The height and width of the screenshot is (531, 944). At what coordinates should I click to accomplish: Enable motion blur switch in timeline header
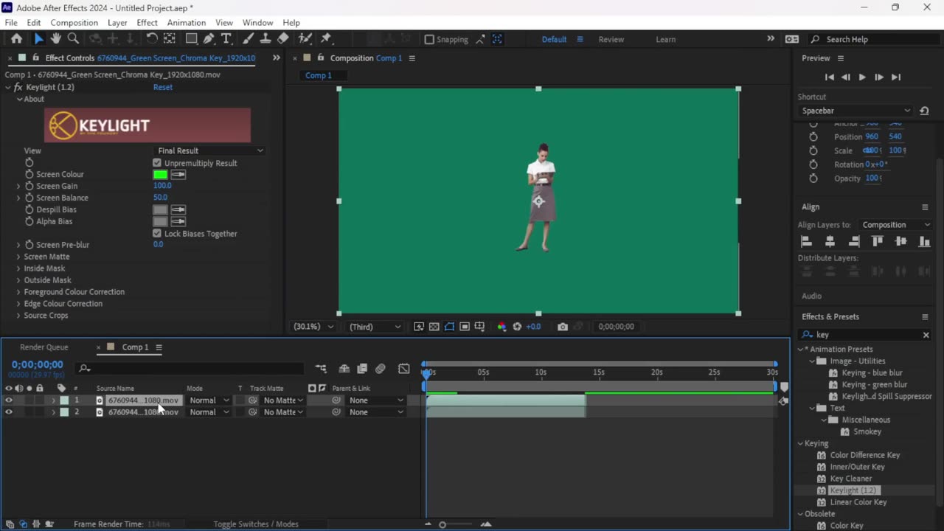tap(381, 369)
